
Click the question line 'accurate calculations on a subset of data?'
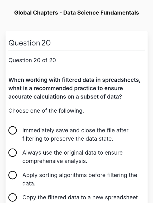tap(65, 96)
